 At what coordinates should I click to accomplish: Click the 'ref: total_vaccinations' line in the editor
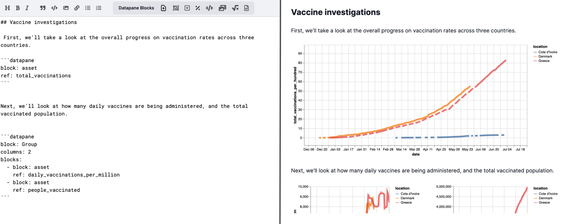pyautogui.click(x=36, y=76)
